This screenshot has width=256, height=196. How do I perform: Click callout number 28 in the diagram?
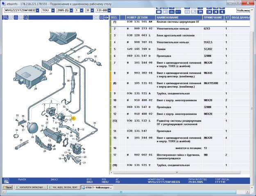(x=36, y=89)
